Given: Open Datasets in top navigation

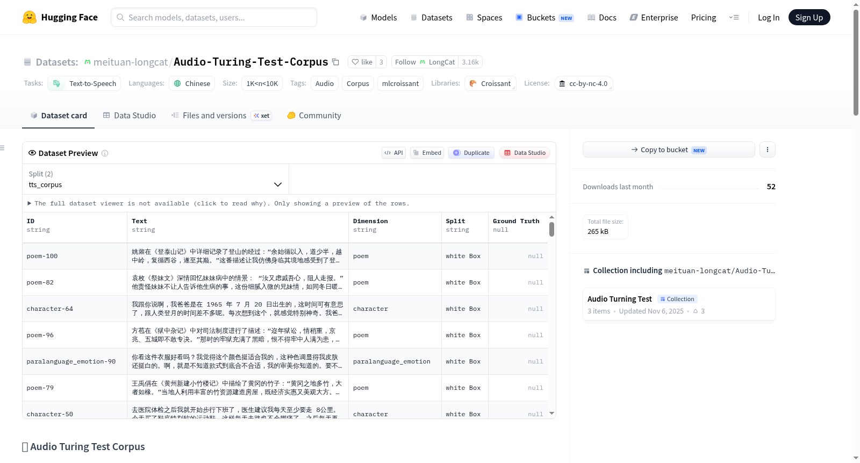Looking at the screenshot, I should click(431, 17).
